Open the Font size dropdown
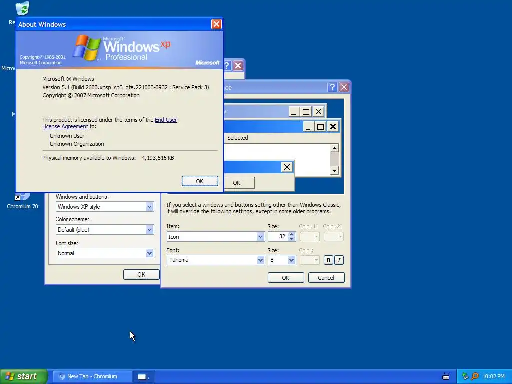Screen dimensions: 512x384 coord(149,253)
